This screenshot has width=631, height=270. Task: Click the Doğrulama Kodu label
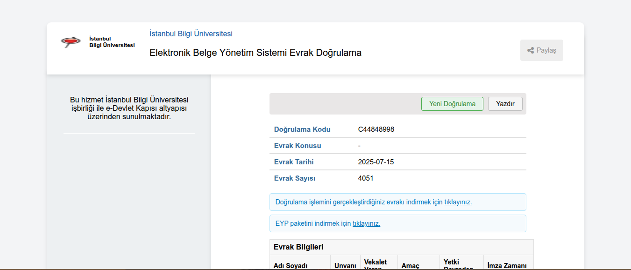302,129
